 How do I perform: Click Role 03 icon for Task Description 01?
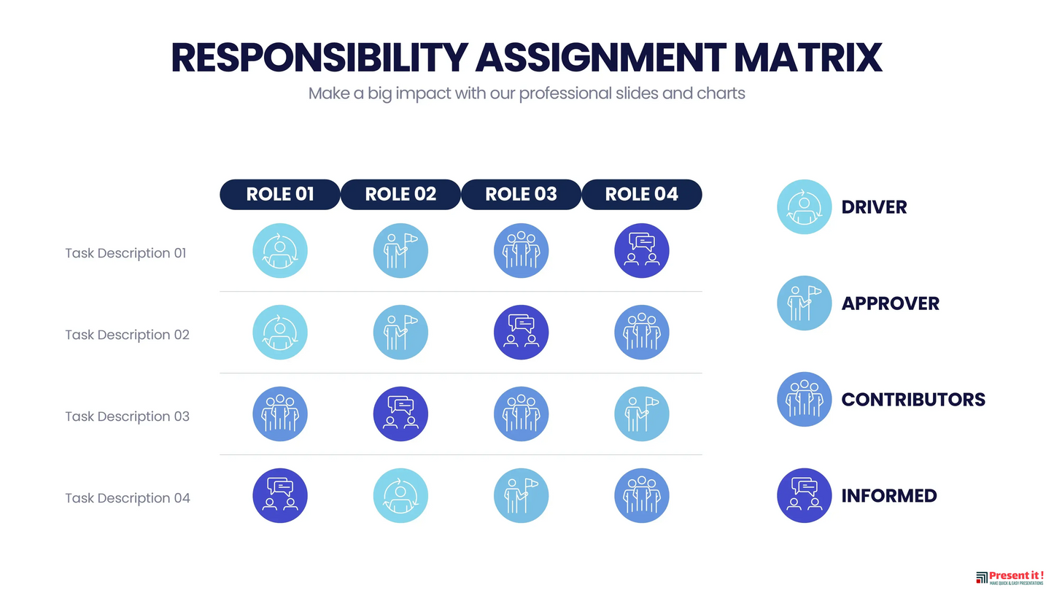[x=521, y=251]
